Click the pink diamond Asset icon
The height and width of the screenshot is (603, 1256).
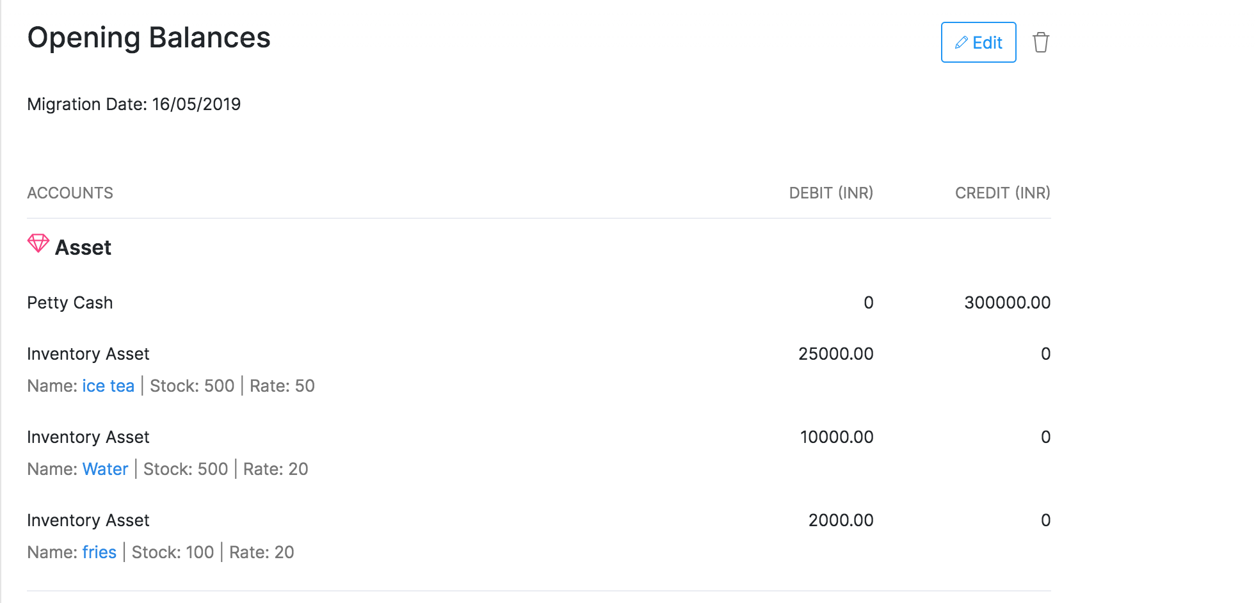[x=38, y=244]
